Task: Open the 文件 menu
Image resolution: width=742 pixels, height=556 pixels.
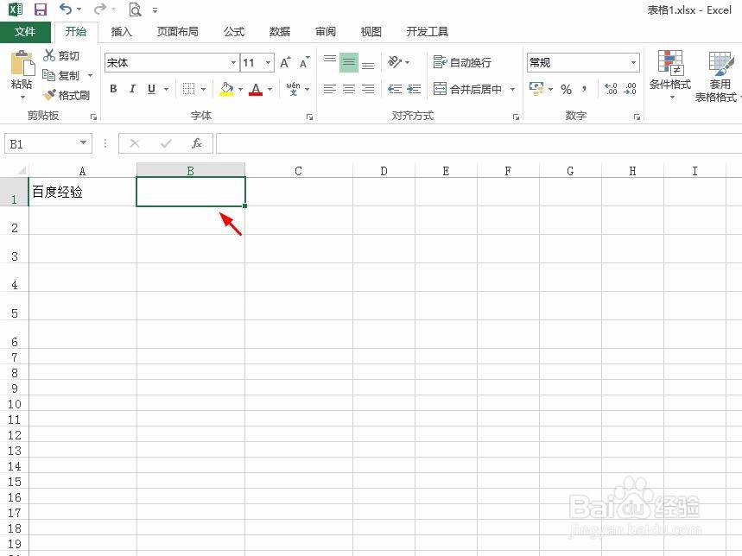Action: pos(26,31)
